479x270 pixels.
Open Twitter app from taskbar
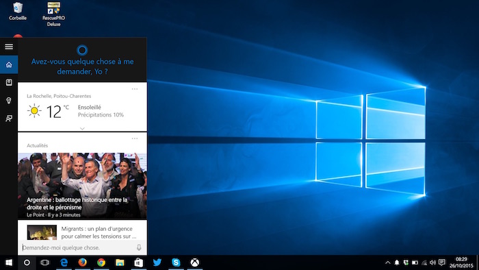(157, 262)
